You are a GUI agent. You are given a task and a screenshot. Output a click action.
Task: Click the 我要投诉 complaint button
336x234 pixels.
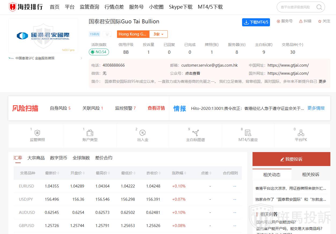click(x=291, y=159)
